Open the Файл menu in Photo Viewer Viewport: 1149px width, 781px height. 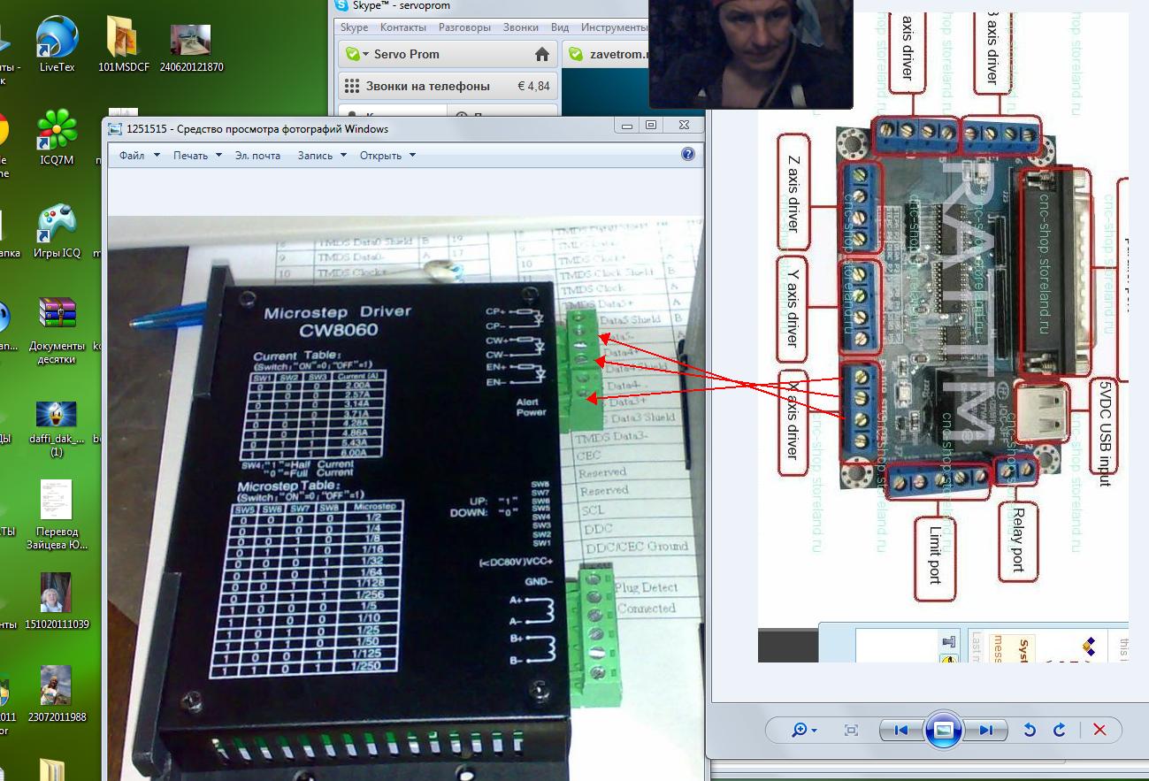click(140, 156)
